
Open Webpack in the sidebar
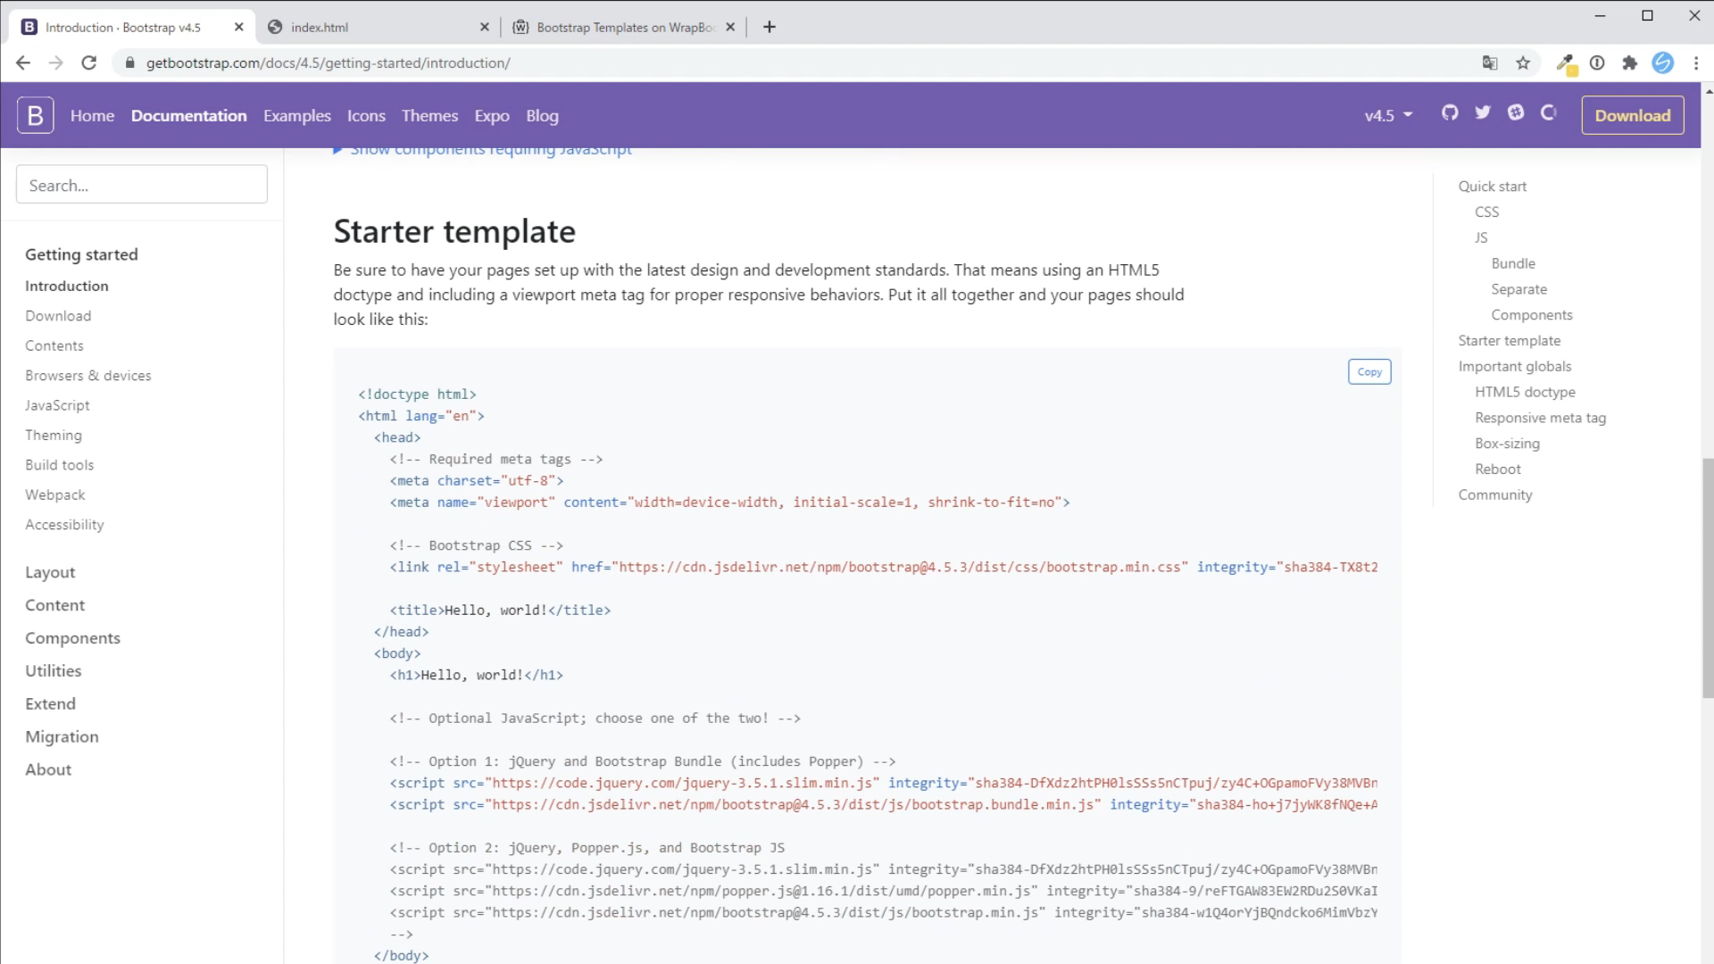(55, 494)
